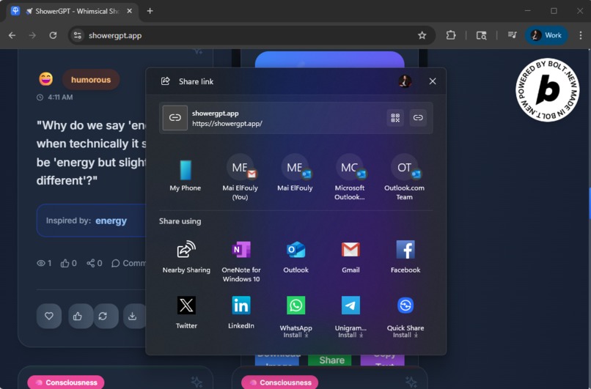
Task: Click the green Share button
Action: pyautogui.click(x=330, y=360)
